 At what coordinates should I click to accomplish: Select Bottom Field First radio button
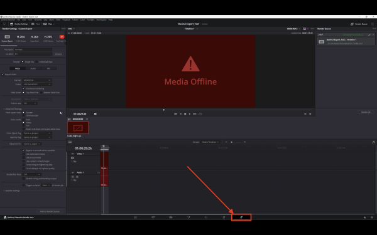click(x=41, y=93)
